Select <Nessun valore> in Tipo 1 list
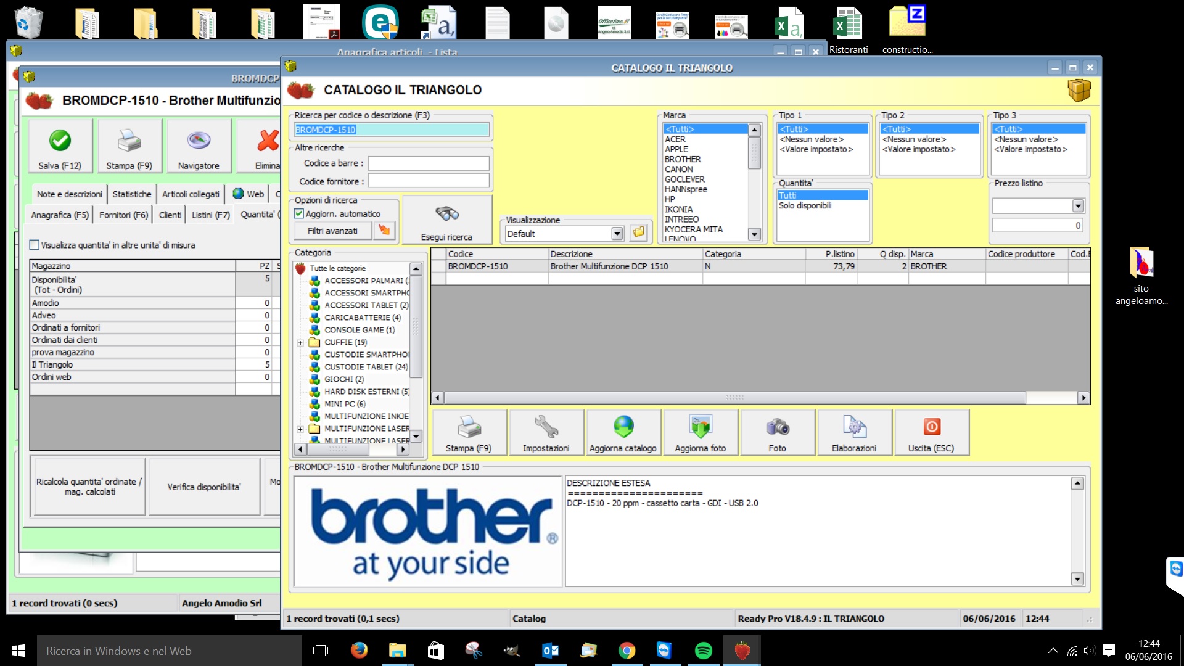 click(812, 139)
